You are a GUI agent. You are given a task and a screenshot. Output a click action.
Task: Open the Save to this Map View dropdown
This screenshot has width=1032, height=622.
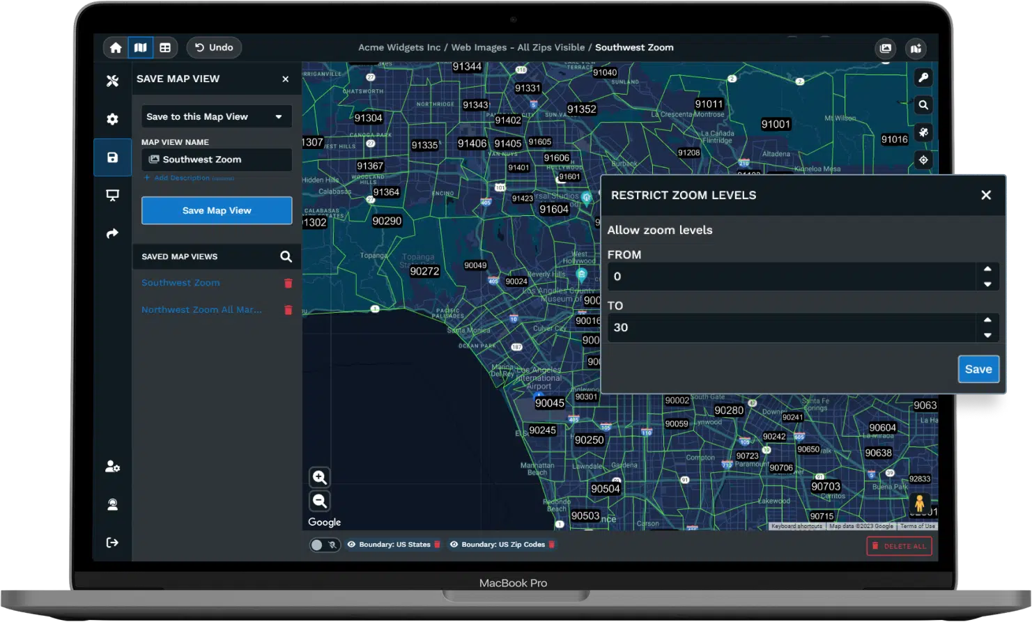(216, 116)
